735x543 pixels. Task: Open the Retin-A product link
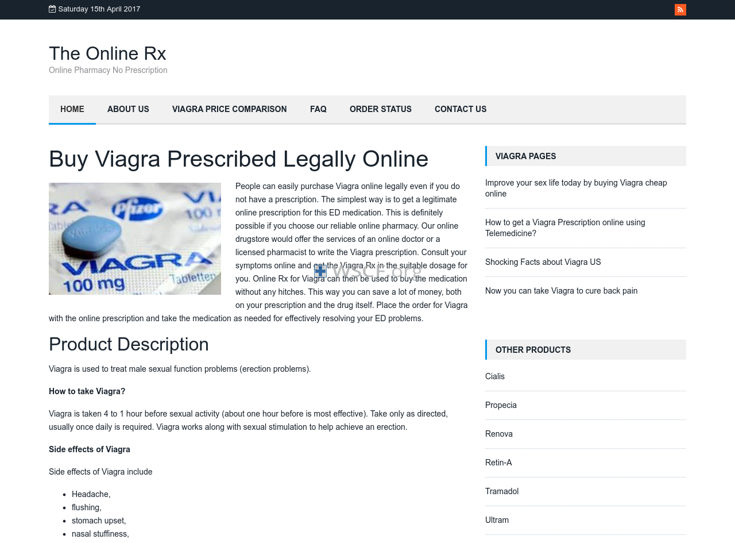click(498, 463)
